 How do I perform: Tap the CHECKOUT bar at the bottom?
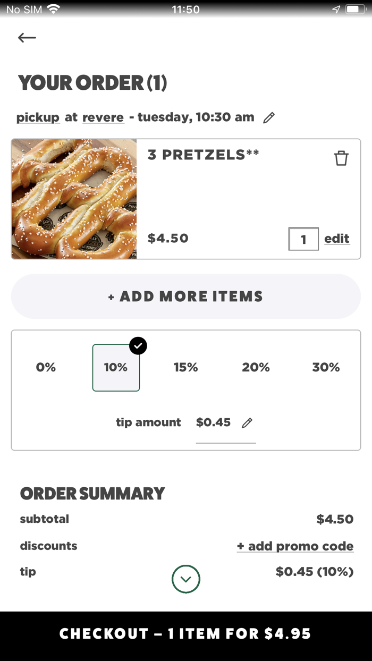click(186, 633)
